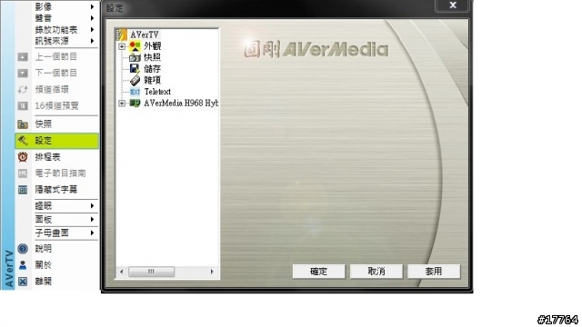Viewport: 582px width, 327px height.
Task: Click the 確定 button
Action: tap(319, 272)
